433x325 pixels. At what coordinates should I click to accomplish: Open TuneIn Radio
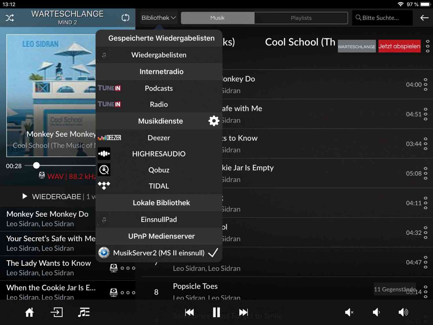point(159,104)
